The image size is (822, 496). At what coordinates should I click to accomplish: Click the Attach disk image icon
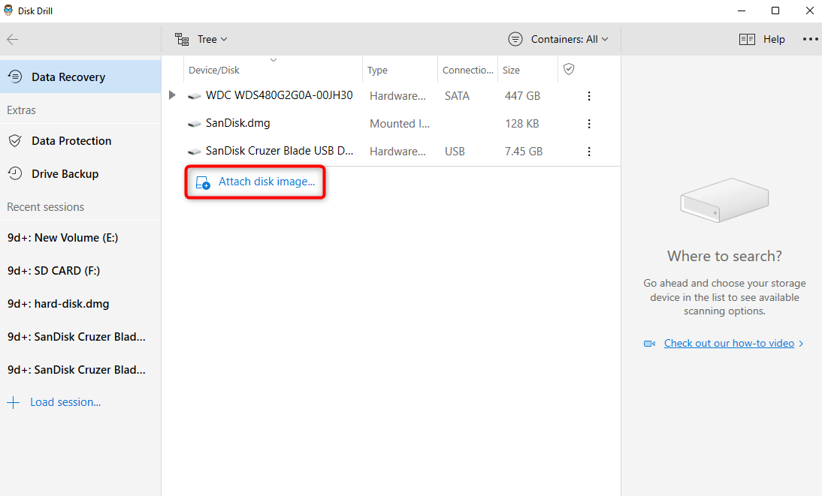tap(203, 182)
